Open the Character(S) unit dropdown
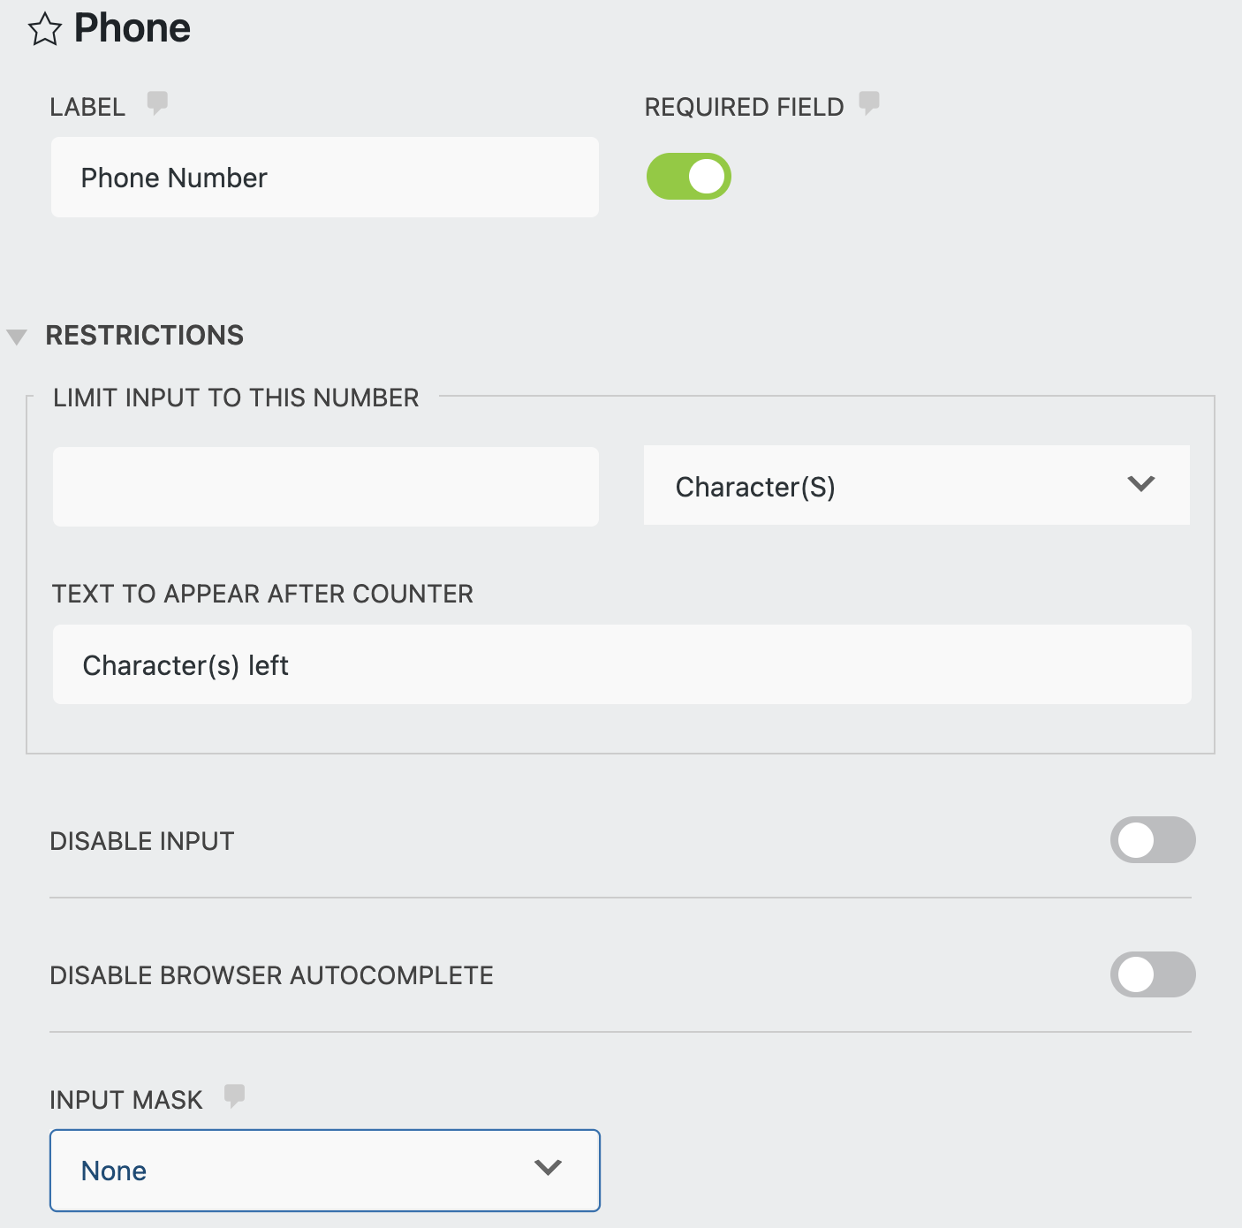Screen dimensions: 1242x1228 point(916,484)
